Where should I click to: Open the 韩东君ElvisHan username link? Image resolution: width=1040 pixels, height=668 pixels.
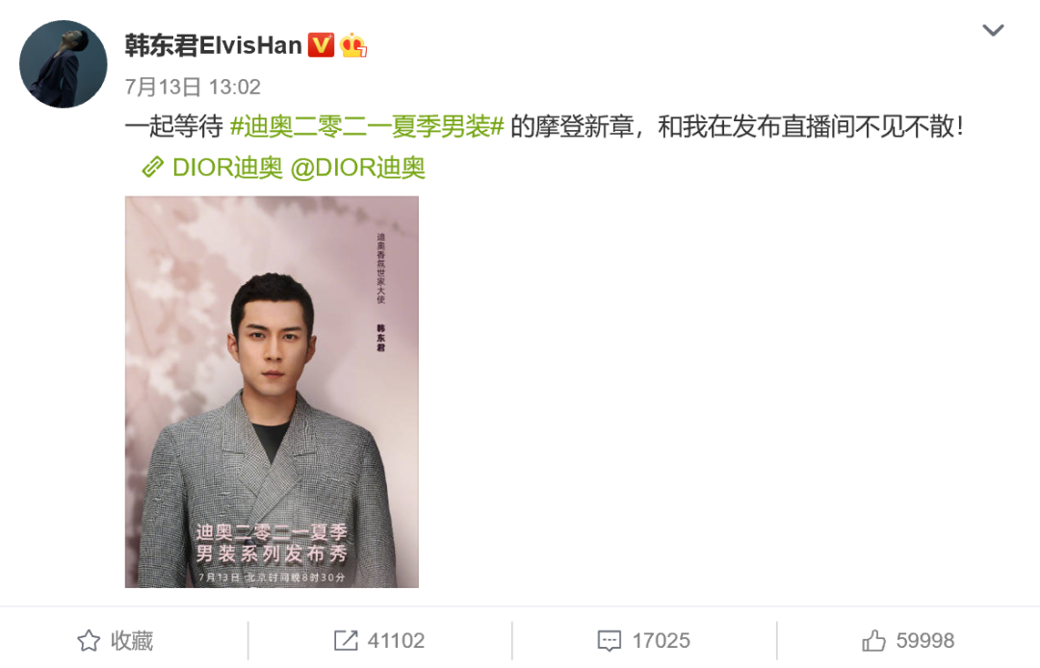[x=213, y=45]
